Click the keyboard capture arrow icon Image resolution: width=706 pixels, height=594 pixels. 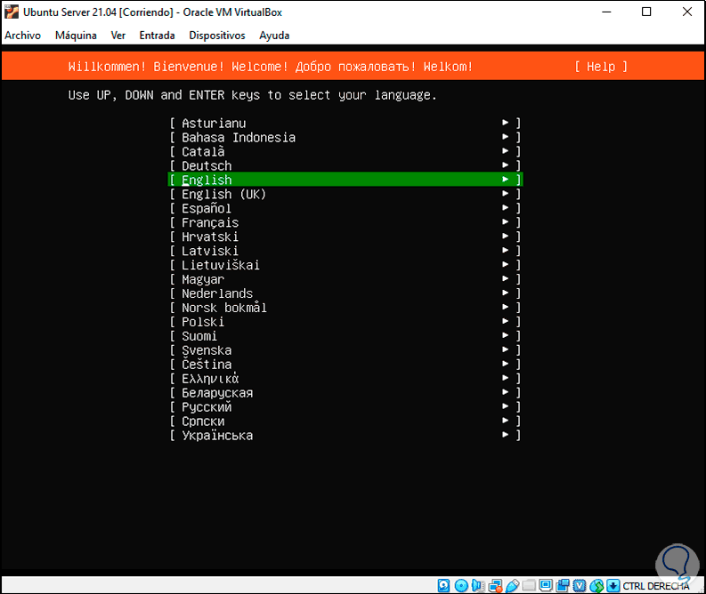tap(613, 585)
